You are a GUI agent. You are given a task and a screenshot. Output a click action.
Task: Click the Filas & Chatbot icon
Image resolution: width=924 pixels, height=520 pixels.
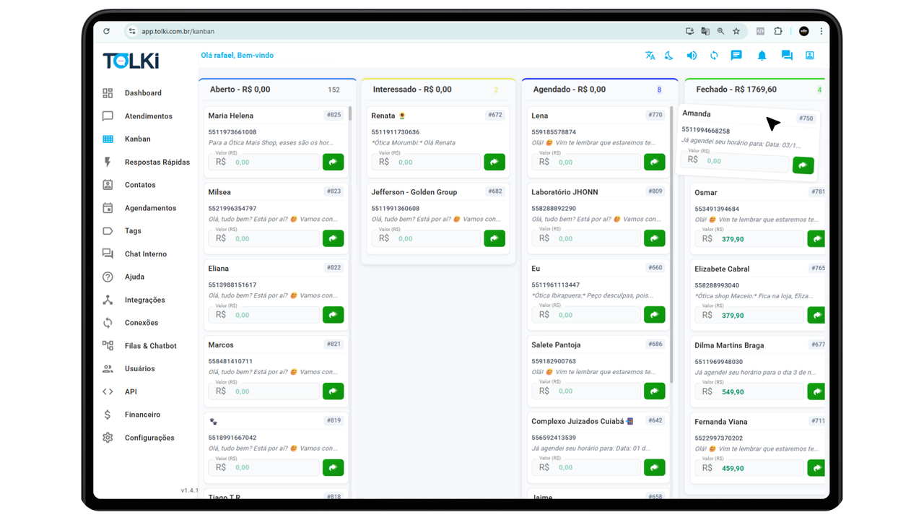pyautogui.click(x=108, y=346)
